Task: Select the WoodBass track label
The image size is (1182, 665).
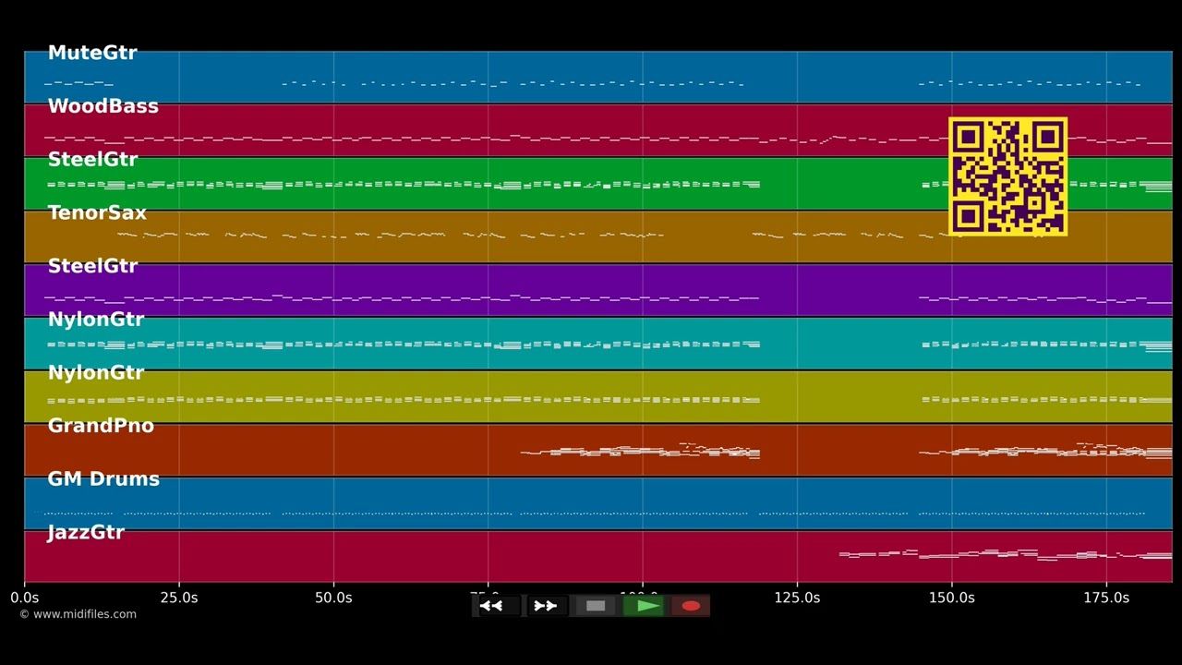Action: (x=103, y=106)
